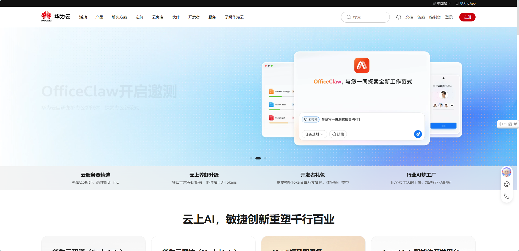Click the shirt skin icon in IME bar
This screenshot has width=519, height=251.
point(515,124)
